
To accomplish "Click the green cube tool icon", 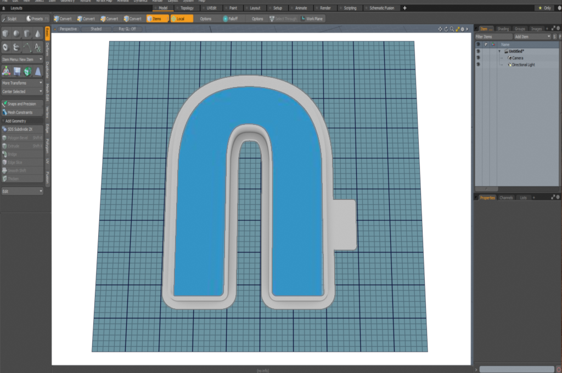I will 27,71.
